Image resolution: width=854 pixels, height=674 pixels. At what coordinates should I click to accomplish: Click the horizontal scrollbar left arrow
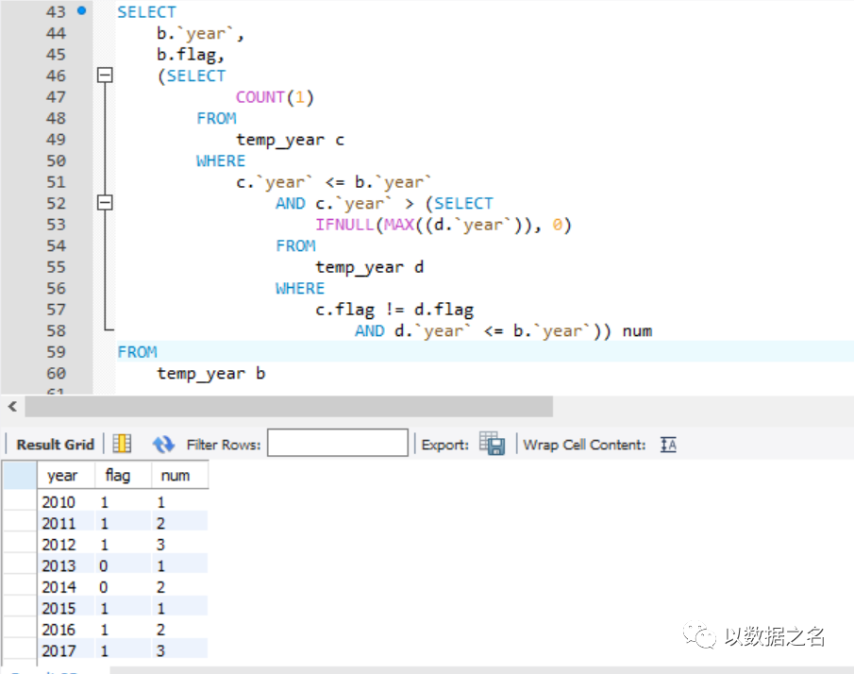pyautogui.click(x=12, y=407)
